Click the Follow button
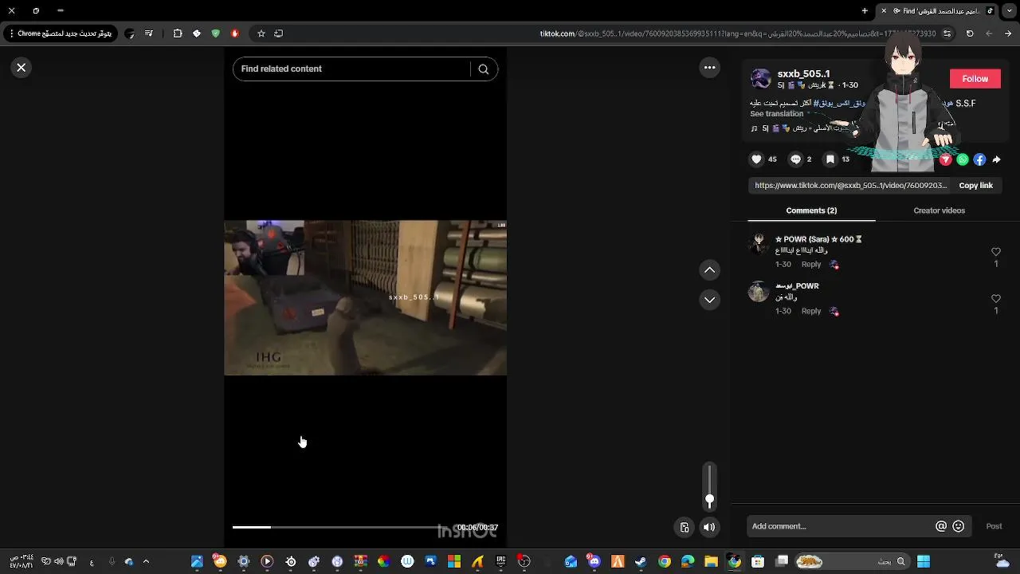This screenshot has width=1020, height=574. coord(975,79)
